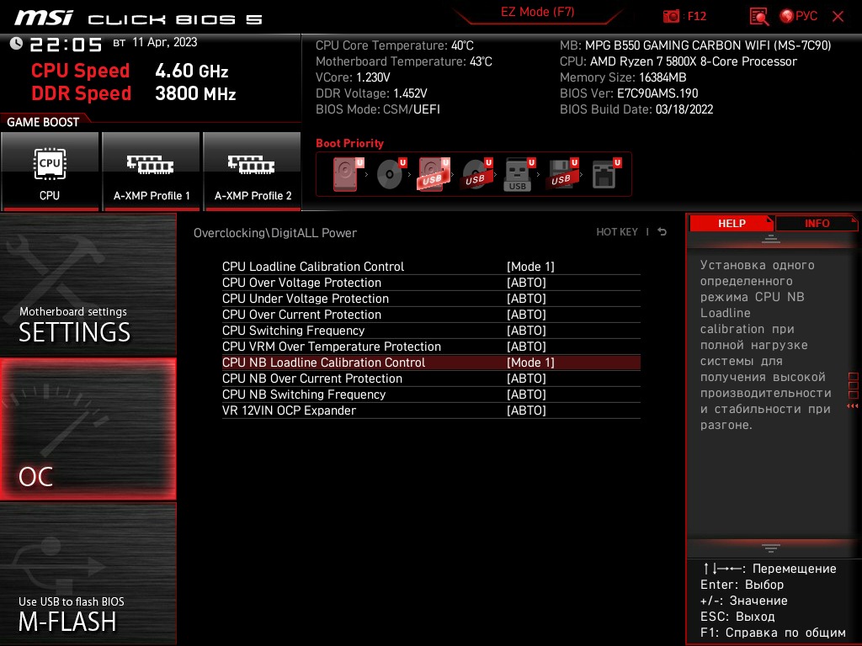Go back using the return arrow icon

tap(662, 232)
